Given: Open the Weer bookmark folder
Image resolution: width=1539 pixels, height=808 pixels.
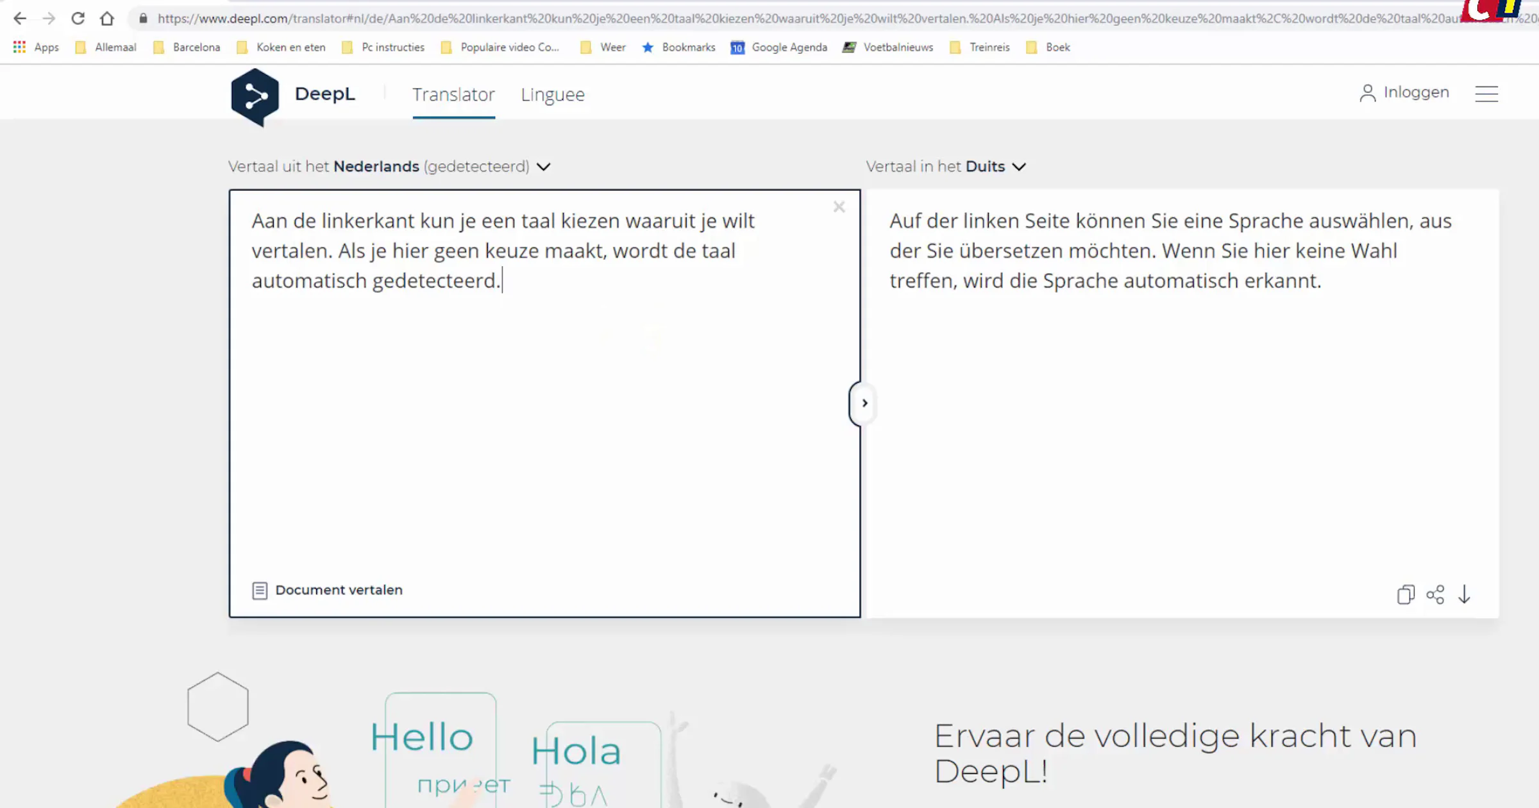Looking at the screenshot, I should coord(603,47).
